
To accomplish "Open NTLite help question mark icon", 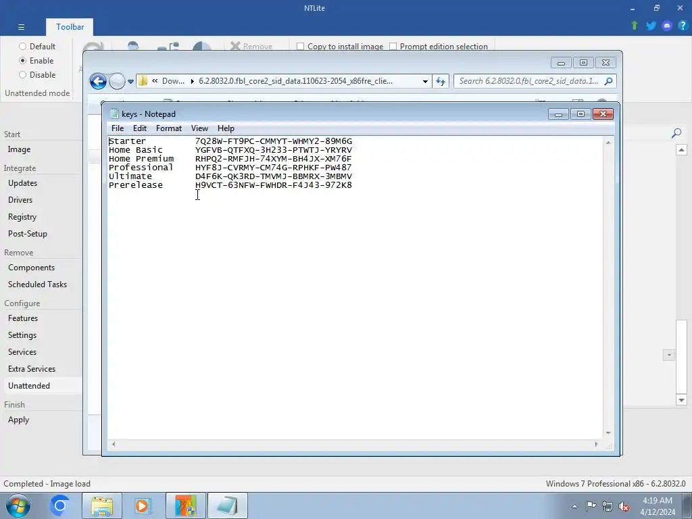I will click(x=683, y=26).
